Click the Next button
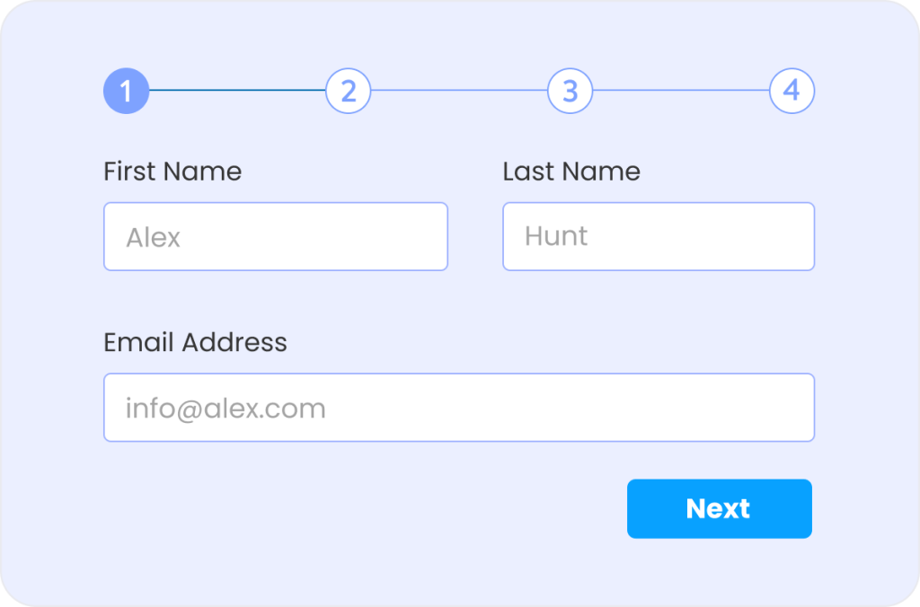 click(720, 508)
